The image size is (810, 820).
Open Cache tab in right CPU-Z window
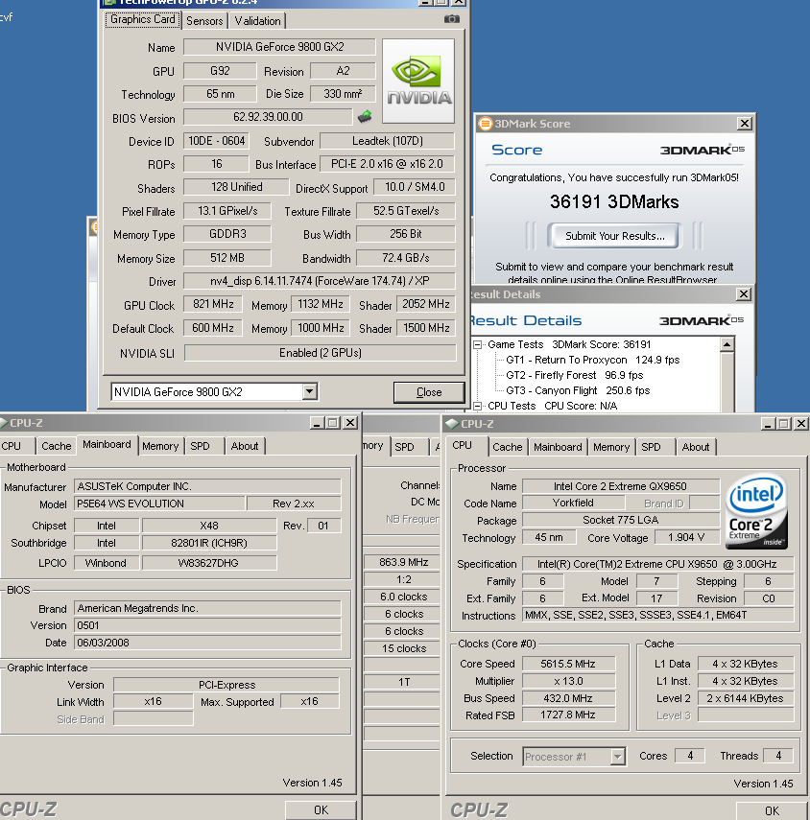point(507,447)
